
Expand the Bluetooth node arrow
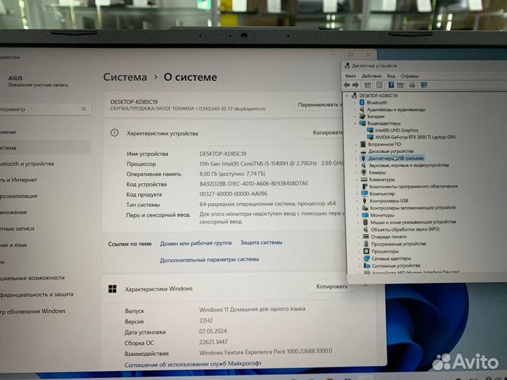[355, 103]
